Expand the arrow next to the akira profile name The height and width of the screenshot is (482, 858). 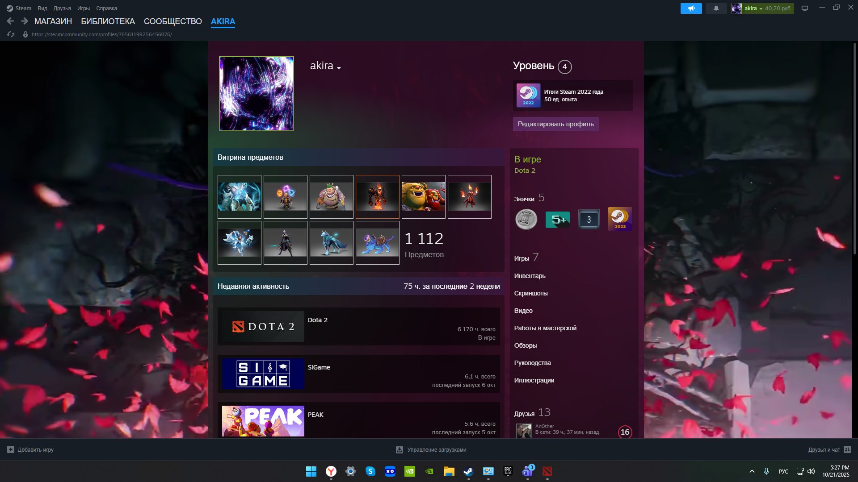point(339,68)
